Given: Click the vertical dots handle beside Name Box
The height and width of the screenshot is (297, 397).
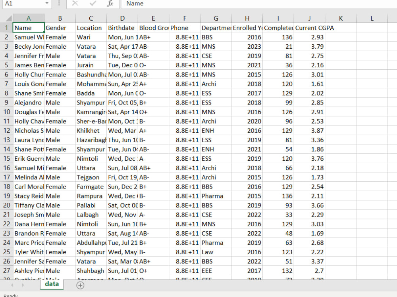Looking at the screenshot, I should pos(58,4).
